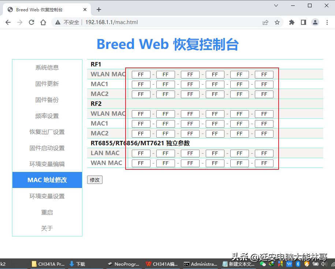Expand tab search chevron
The width and height of the screenshot is (335, 269).
coord(276,5)
